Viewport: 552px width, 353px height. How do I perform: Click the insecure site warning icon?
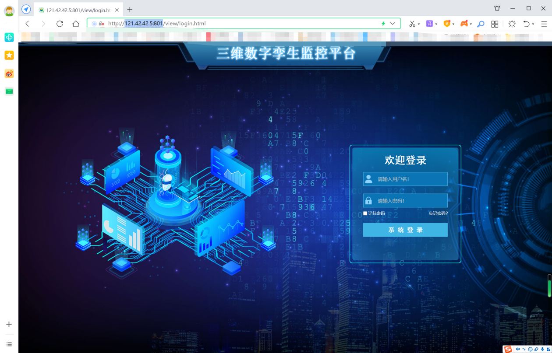[x=102, y=24]
